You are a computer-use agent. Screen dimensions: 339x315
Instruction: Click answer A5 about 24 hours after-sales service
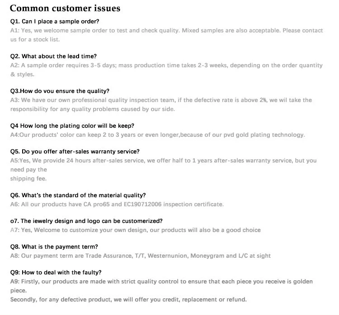(163, 160)
